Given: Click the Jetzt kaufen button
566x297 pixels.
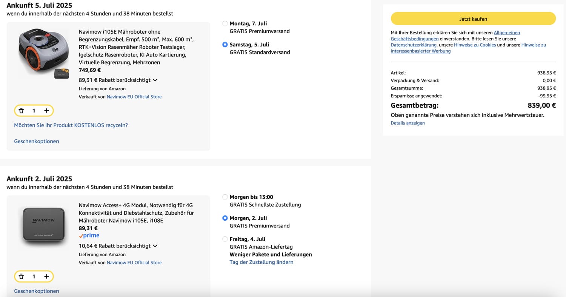Looking at the screenshot, I should (473, 19).
